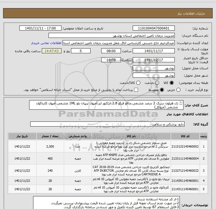Screen dimensions: 216x209
Task: Click price validity date 1401/12/17 field
Action: pos(154,60)
